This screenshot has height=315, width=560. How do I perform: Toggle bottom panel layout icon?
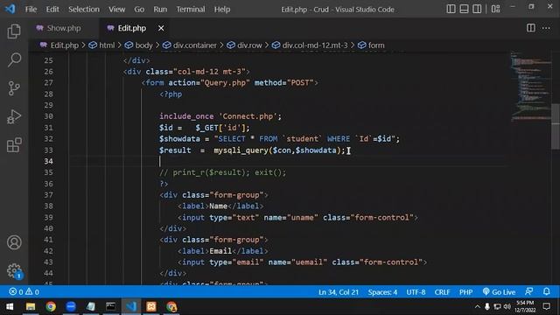pos(464,9)
